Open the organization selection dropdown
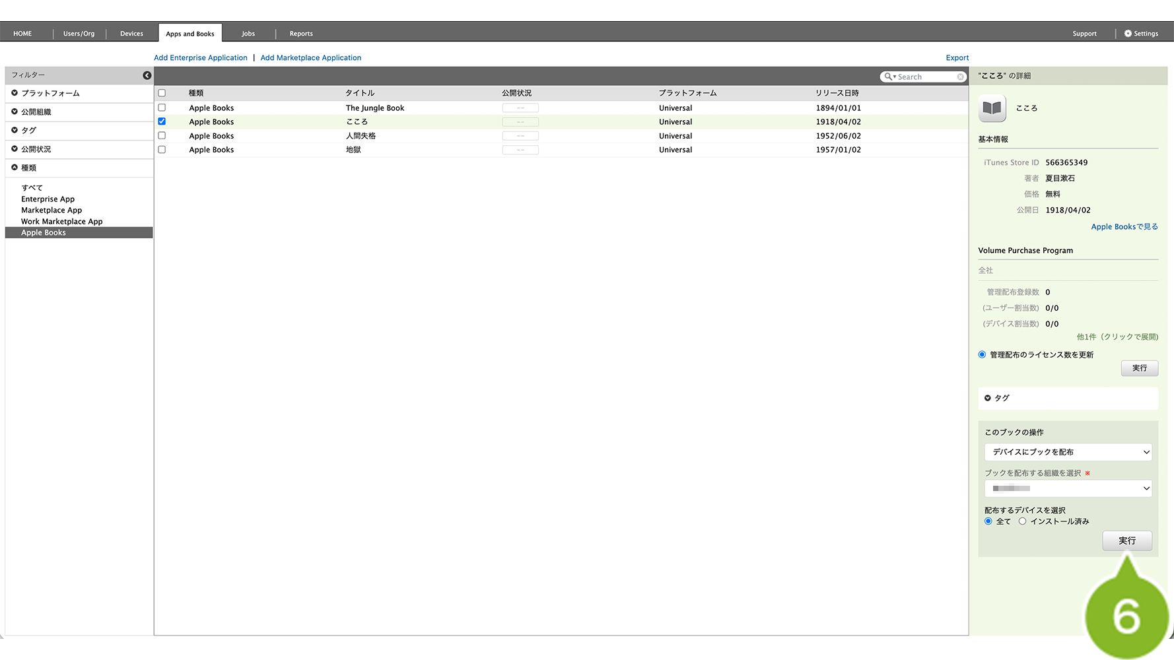The image size is (1174, 660). pos(1068,488)
